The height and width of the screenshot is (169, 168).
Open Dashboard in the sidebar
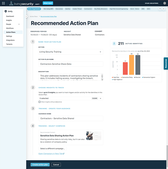pos(10,16)
